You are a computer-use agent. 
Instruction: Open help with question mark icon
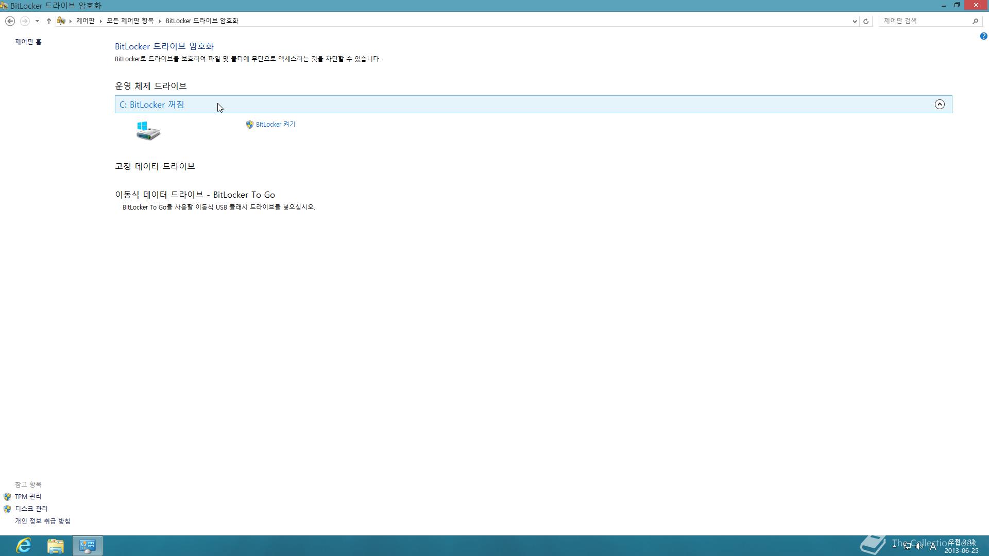pos(983,36)
